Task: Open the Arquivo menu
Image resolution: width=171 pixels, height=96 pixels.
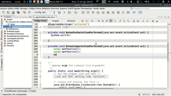Action: pyautogui.click(x=4, y=9)
